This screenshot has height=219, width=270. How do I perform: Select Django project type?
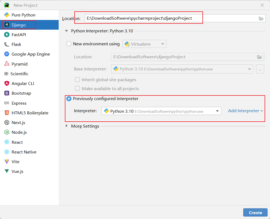click(x=29, y=25)
